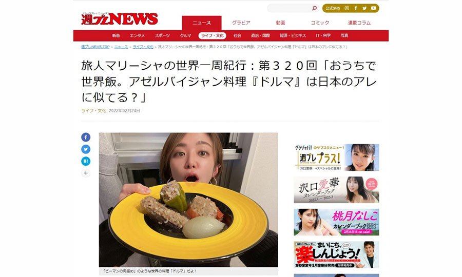Select スポーツ in red category bar
The image size is (462, 277).
(x=162, y=35)
